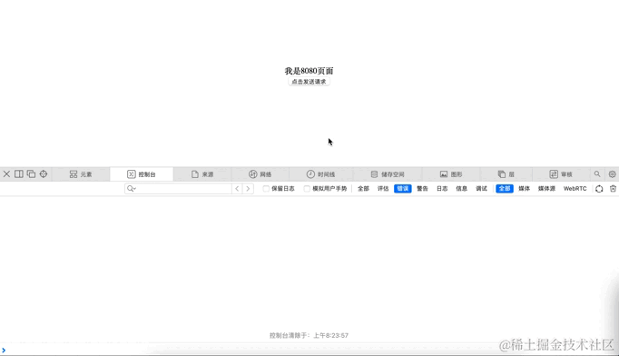Click the console filter search field
Image resolution: width=619 pixels, height=356 pixels.
[x=178, y=189]
